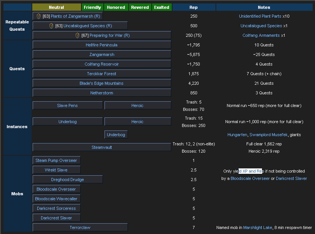Select the Zangarmarsh quests link
Image resolution: width=315 pixels, height=234 pixels.
click(102, 55)
